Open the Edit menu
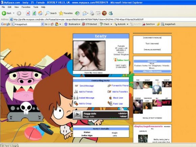Viewport: 196px width, 147px height. tap(9, 7)
